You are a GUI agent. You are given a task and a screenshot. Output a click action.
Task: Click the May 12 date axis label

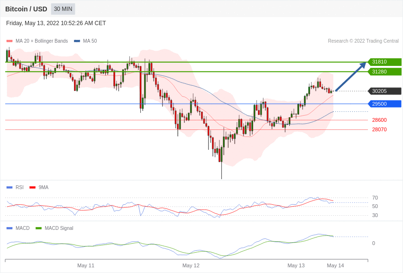point(191,265)
